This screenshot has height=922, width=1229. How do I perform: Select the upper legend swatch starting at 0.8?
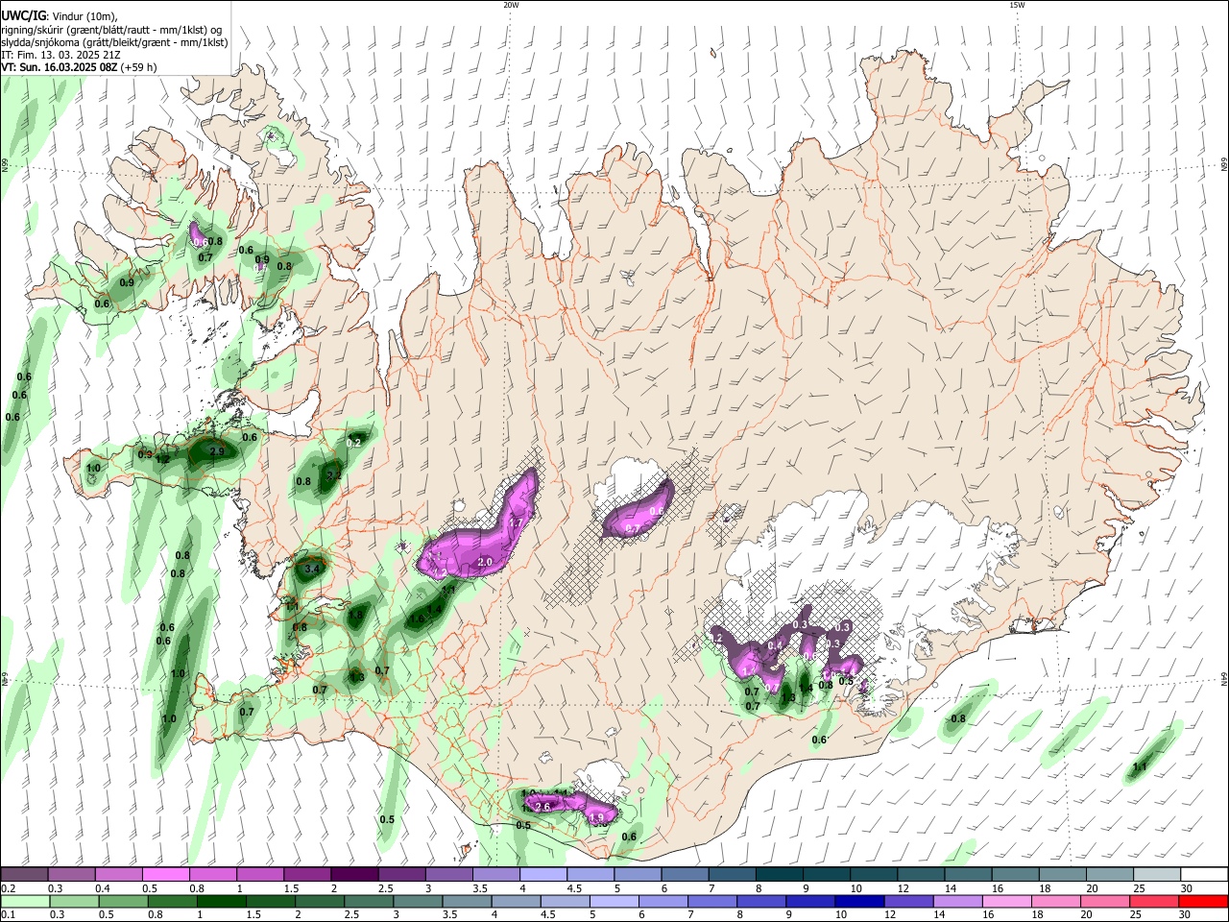212,875
